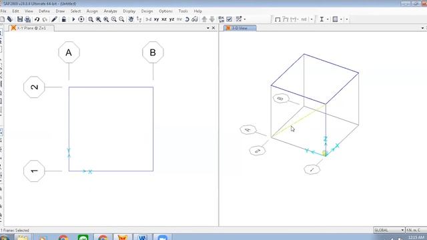Open the Design menu
The image size is (427, 240).
(147, 11)
